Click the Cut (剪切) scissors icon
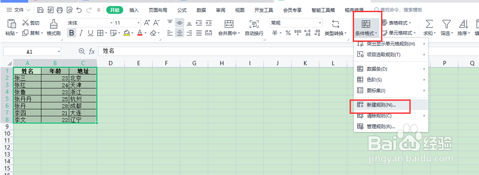The width and height of the screenshot is (479, 175). pyautogui.click(x=26, y=23)
